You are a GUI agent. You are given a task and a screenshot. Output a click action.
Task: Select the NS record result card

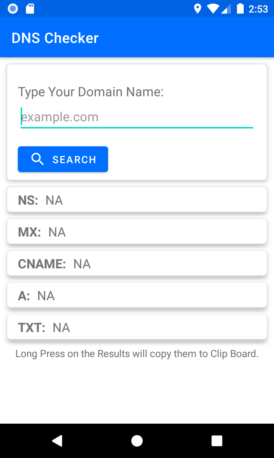(137, 200)
